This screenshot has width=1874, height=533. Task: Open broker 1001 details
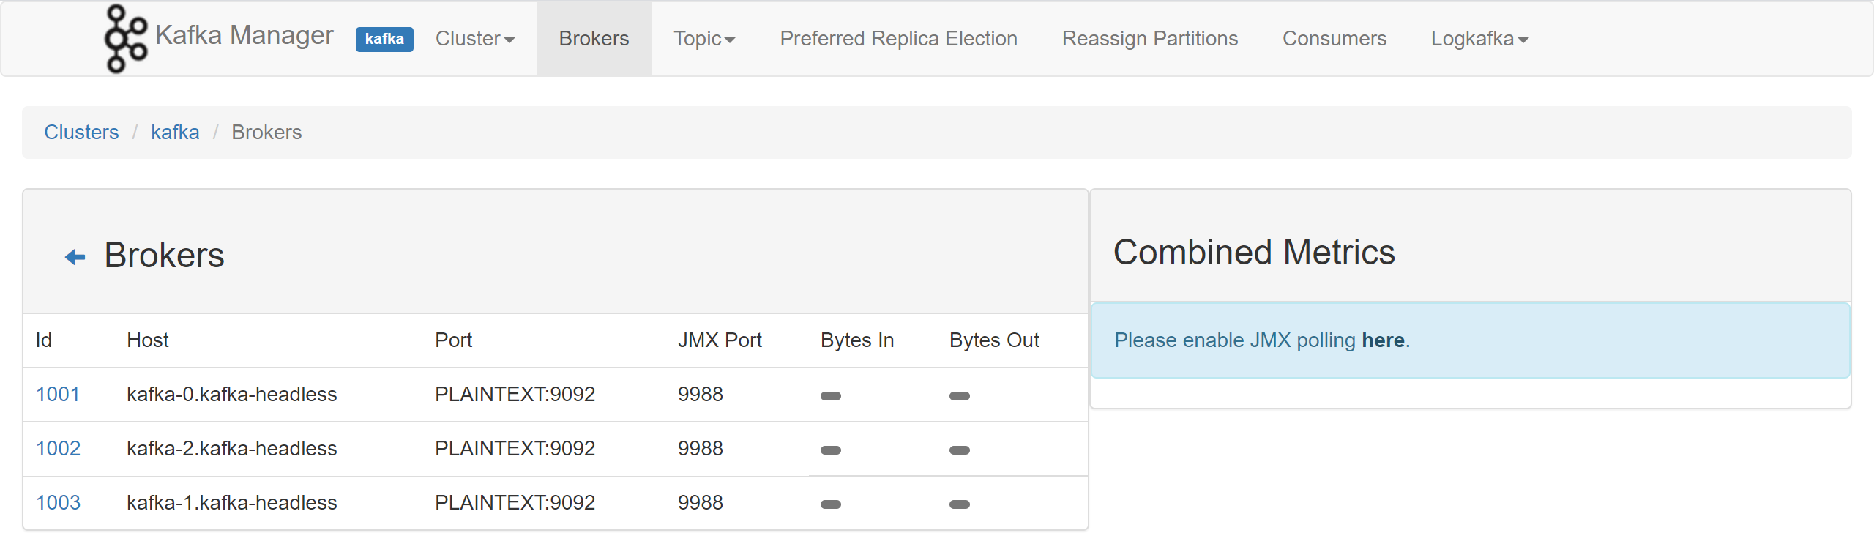click(58, 395)
